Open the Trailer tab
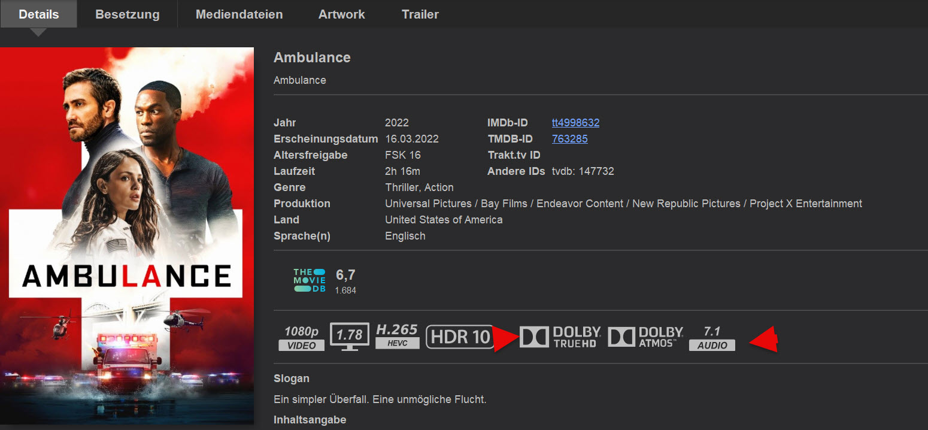This screenshot has width=928, height=430. [420, 14]
